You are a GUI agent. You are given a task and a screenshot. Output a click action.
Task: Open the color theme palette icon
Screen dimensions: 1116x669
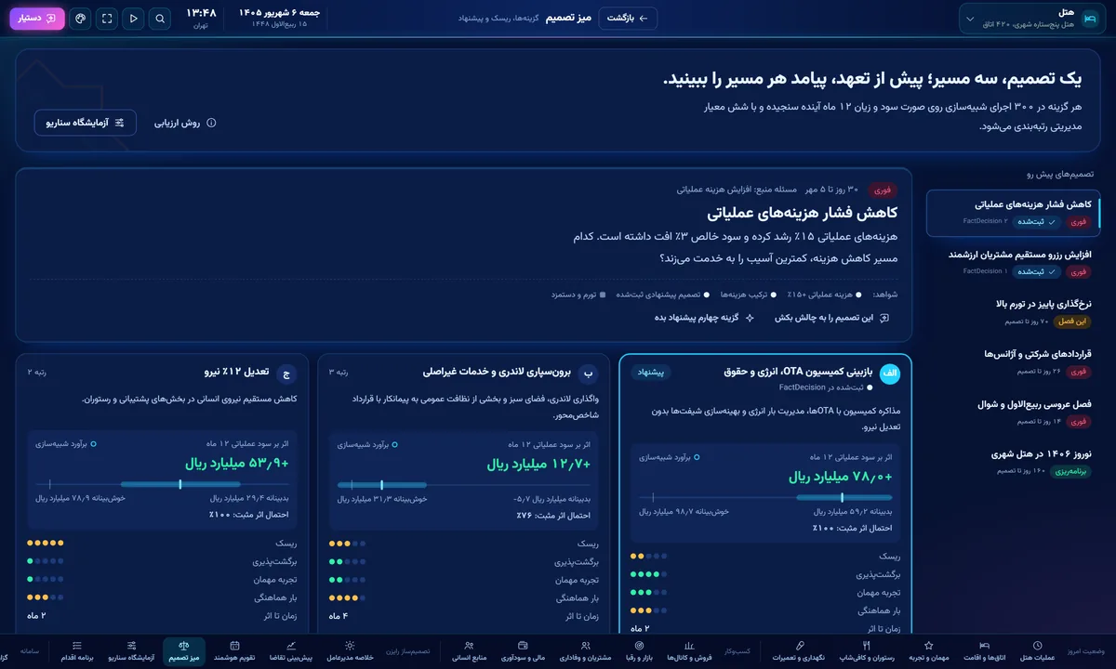pyautogui.click(x=80, y=19)
